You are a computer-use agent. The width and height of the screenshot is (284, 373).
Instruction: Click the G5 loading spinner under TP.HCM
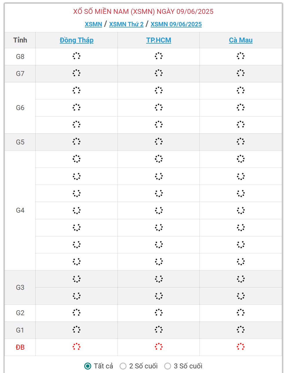(159, 142)
